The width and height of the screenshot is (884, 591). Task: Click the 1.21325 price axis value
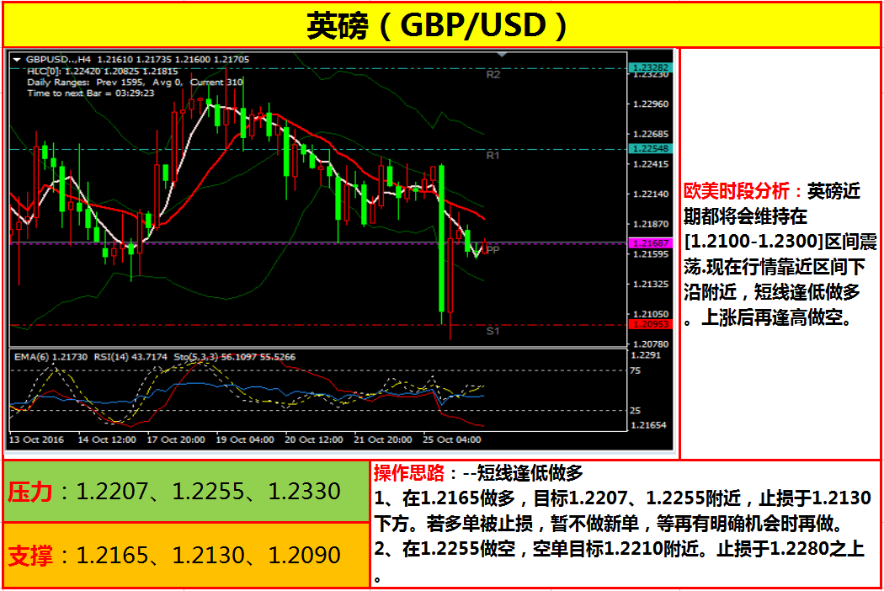651,285
